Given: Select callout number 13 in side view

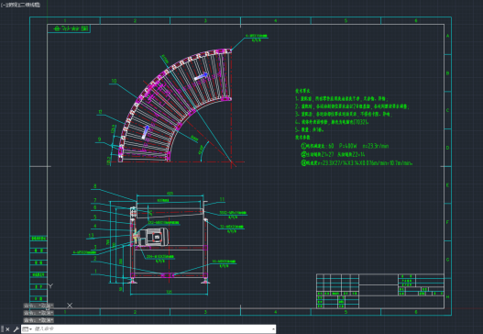Looking at the screenshot, I should pyautogui.click(x=91, y=235).
